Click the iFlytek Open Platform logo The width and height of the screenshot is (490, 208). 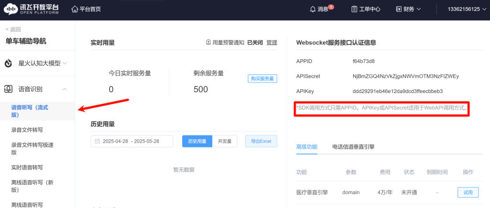pyautogui.click(x=33, y=9)
